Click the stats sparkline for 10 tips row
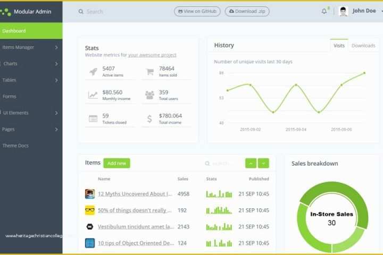 pos(219,243)
